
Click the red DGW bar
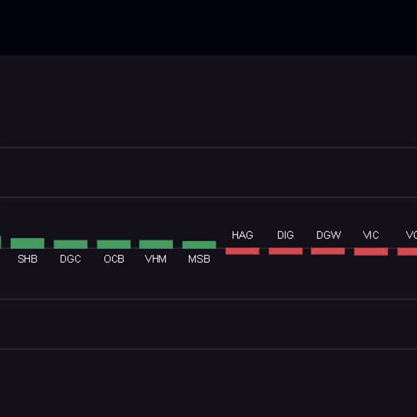point(327,252)
